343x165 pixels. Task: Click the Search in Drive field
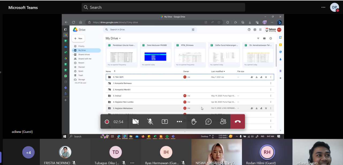coord(150,29)
